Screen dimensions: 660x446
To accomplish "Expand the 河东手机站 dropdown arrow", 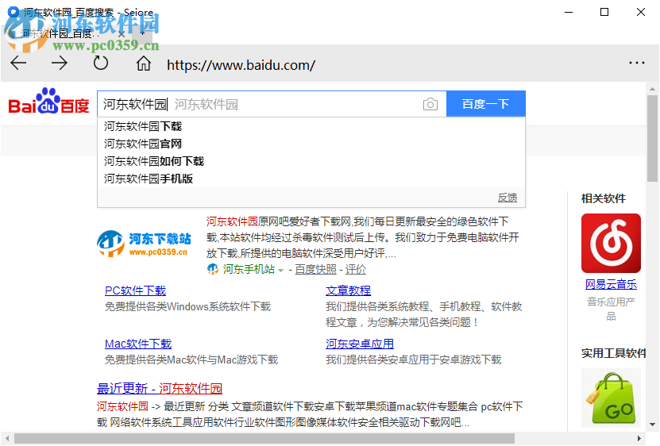I will pyautogui.click(x=280, y=270).
